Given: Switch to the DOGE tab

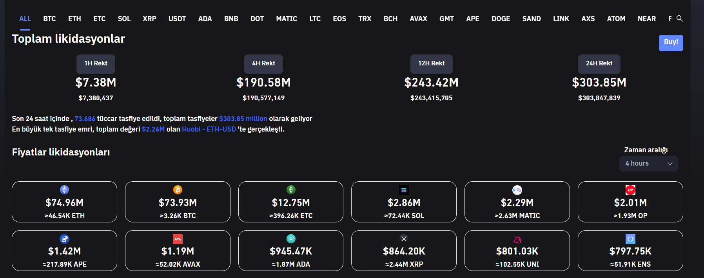Looking at the screenshot, I should point(501,19).
